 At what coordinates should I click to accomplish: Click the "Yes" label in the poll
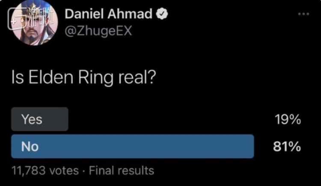coord(32,119)
